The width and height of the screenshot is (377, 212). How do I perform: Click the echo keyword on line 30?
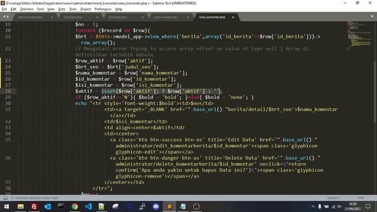tap(81, 104)
